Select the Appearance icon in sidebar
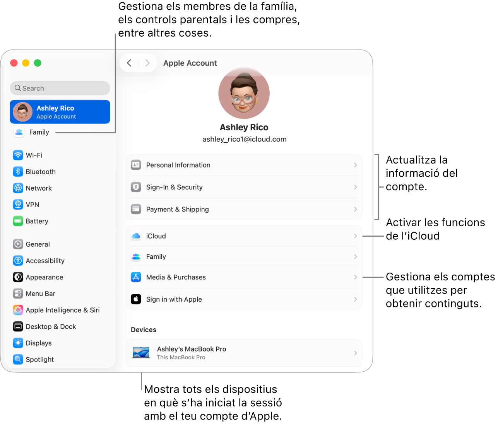Screen dimensions: 498x425 (18, 277)
